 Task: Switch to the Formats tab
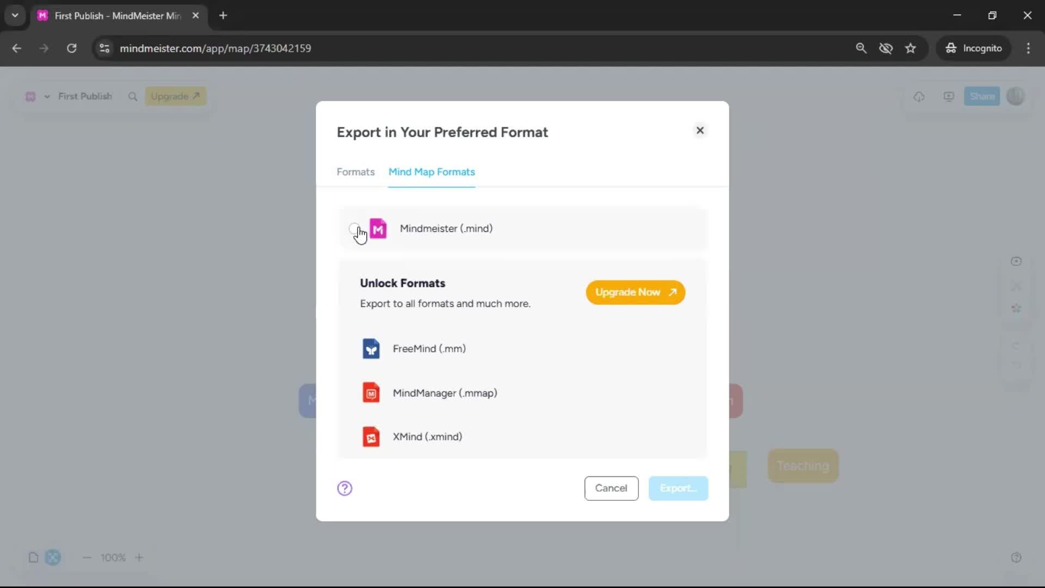[x=355, y=172]
